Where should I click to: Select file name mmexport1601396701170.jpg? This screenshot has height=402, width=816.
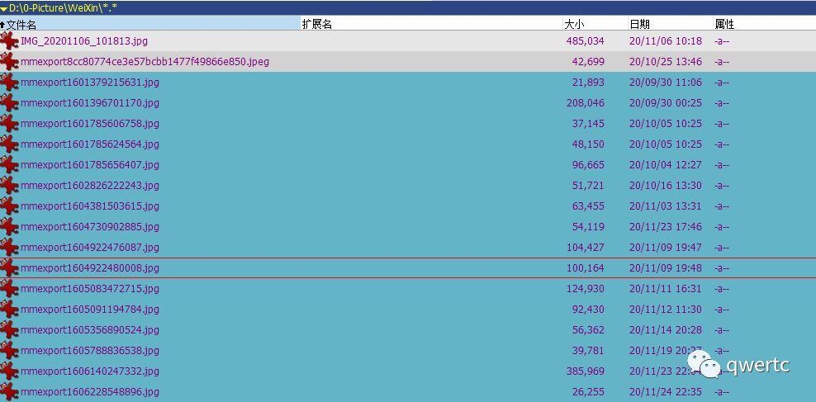(90, 103)
